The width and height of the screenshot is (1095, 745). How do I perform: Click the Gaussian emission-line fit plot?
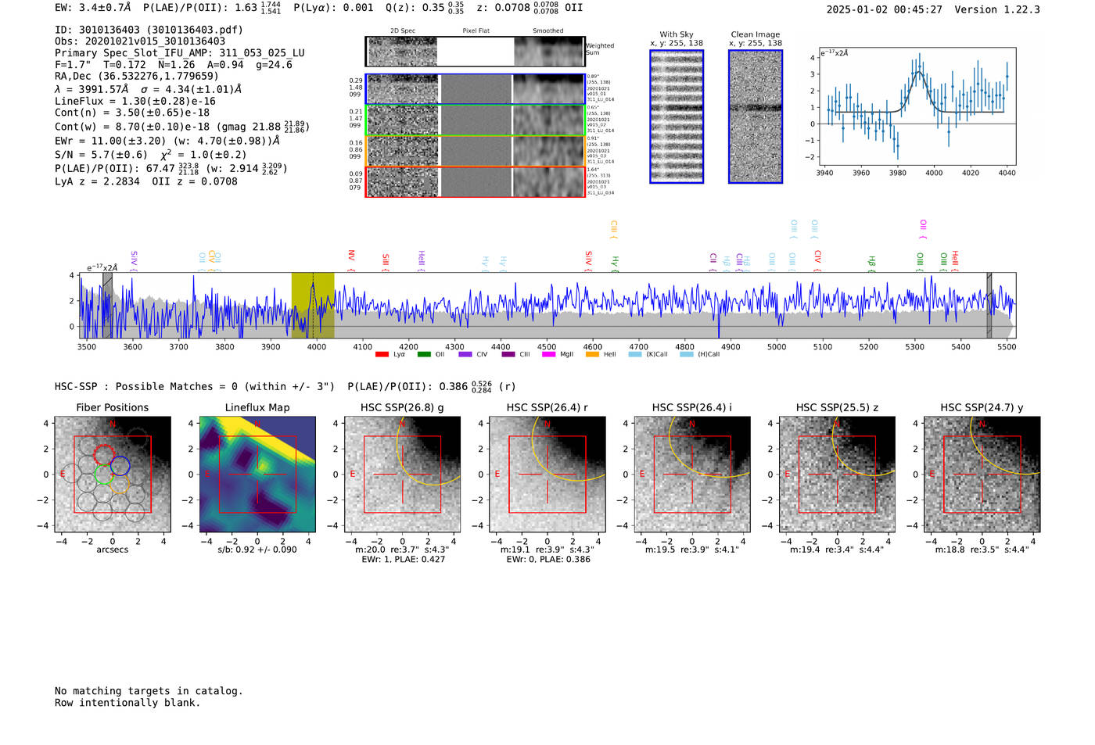(917, 108)
